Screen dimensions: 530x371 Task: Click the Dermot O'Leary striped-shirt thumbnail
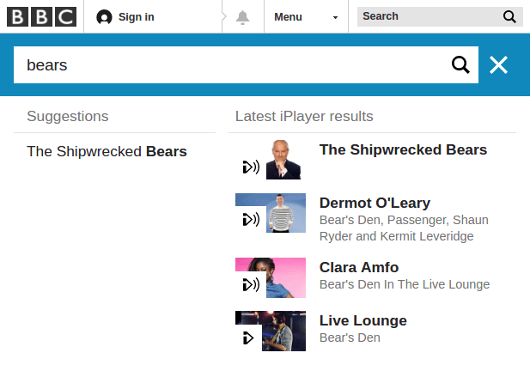pos(286,213)
